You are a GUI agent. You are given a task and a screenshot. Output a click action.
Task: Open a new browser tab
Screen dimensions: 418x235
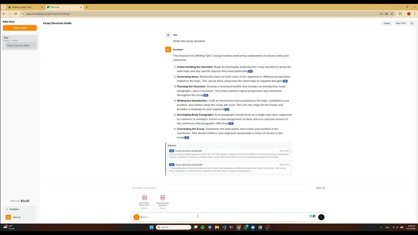point(87,7)
